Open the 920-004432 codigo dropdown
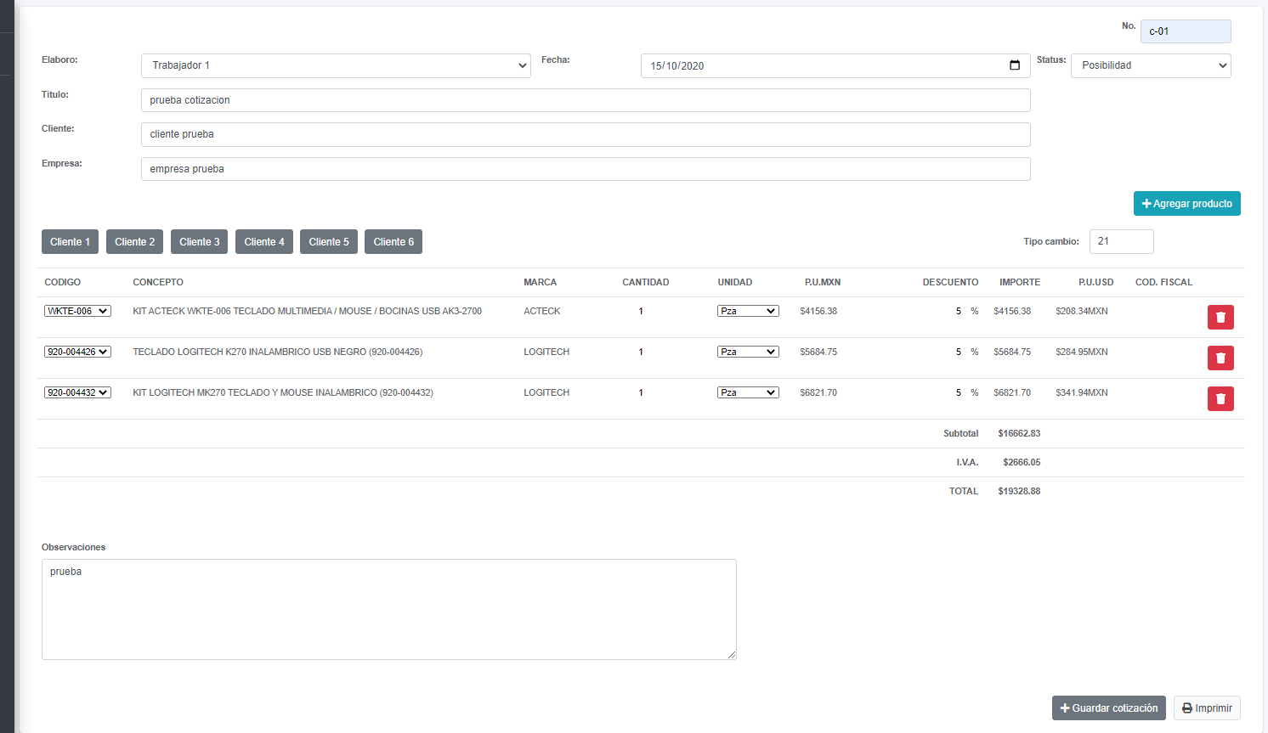 tap(77, 392)
